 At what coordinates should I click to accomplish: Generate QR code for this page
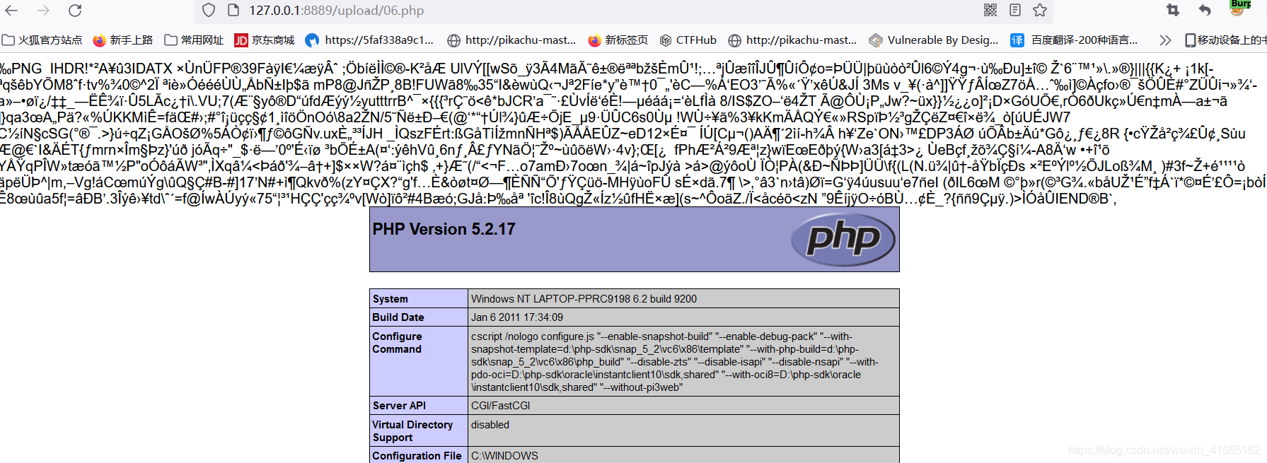coord(990,10)
